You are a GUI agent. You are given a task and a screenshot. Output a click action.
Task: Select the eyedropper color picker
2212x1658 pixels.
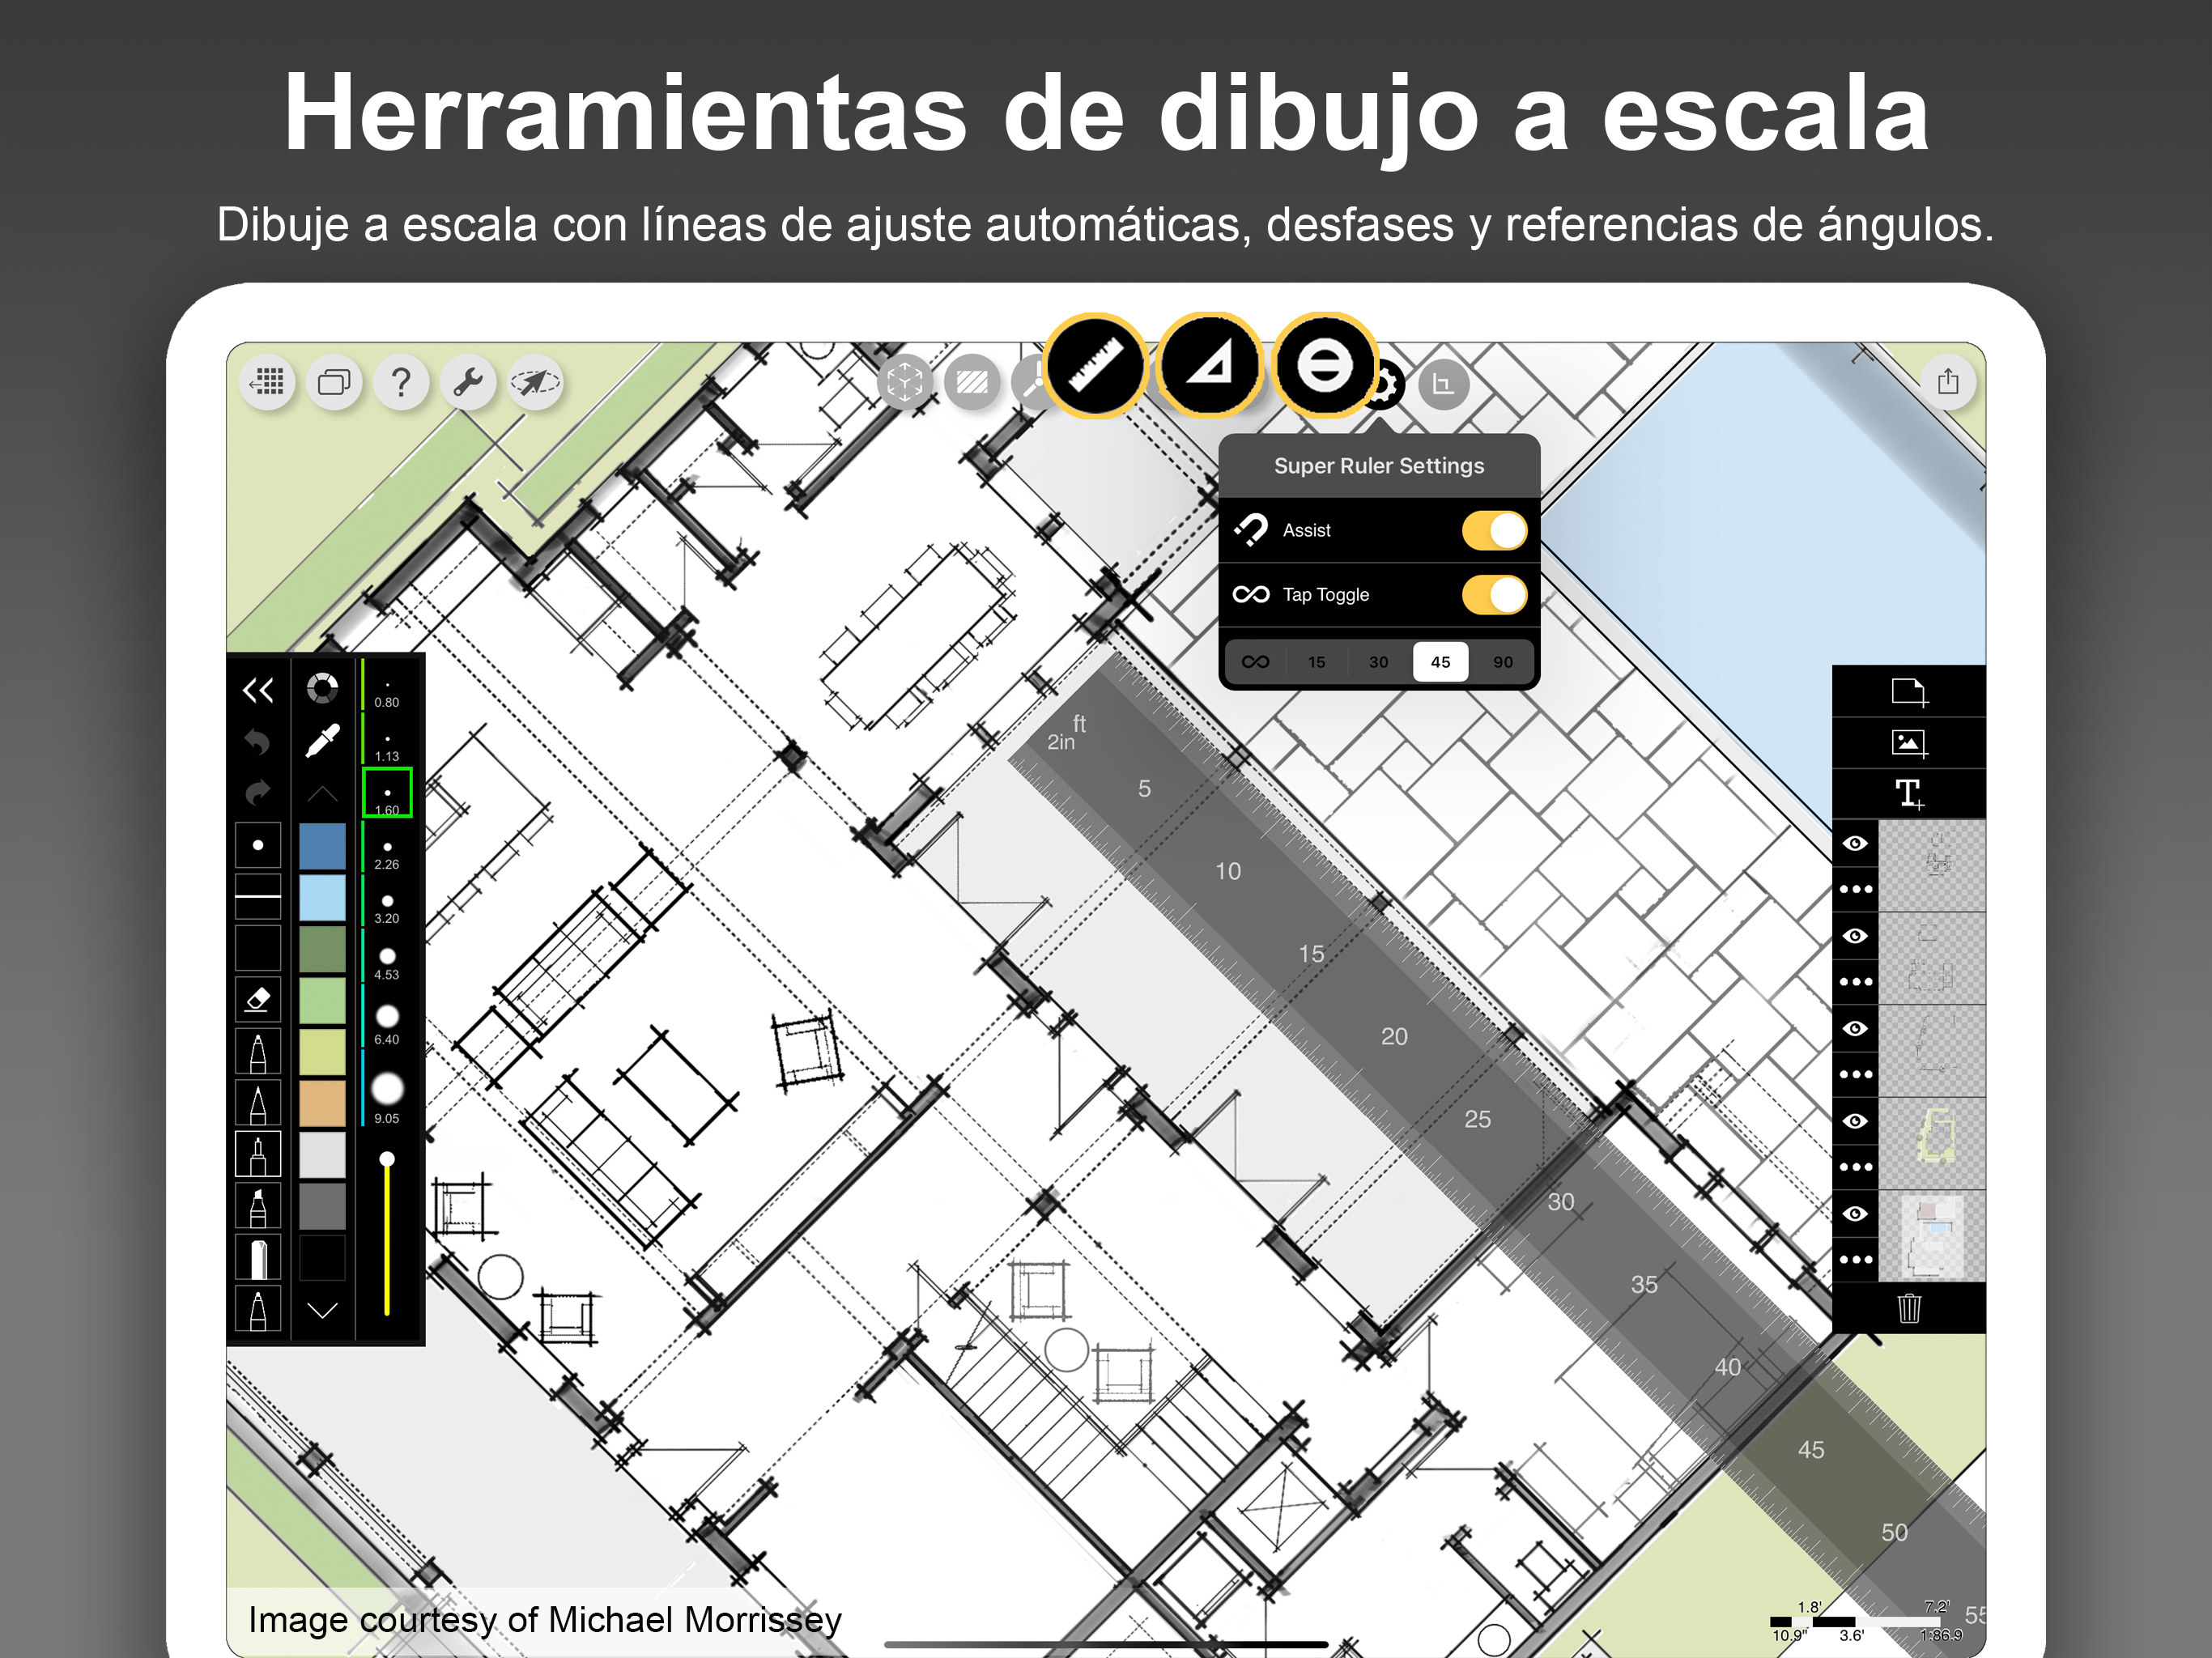pyautogui.click(x=322, y=741)
